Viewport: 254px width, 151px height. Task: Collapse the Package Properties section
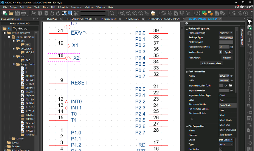[187, 29]
